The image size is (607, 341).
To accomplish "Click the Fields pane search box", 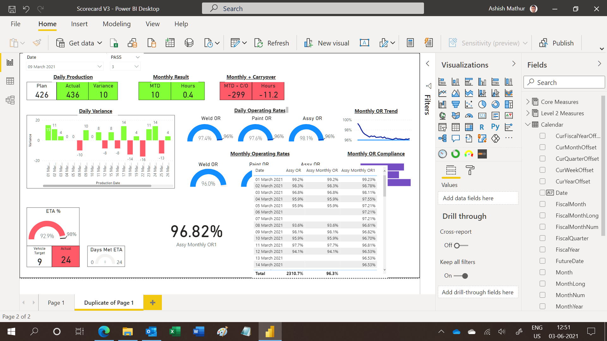I will [x=564, y=82].
